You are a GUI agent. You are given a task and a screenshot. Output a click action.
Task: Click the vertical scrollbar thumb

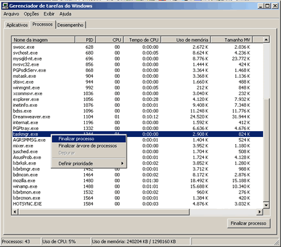coord(266,151)
